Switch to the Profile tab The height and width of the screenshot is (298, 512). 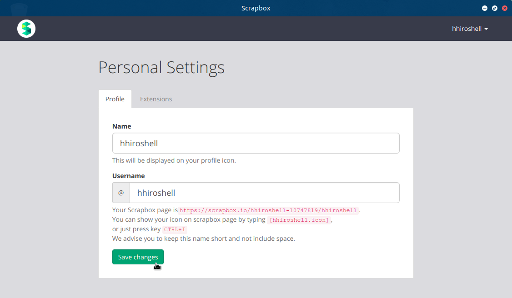pyautogui.click(x=115, y=99)
